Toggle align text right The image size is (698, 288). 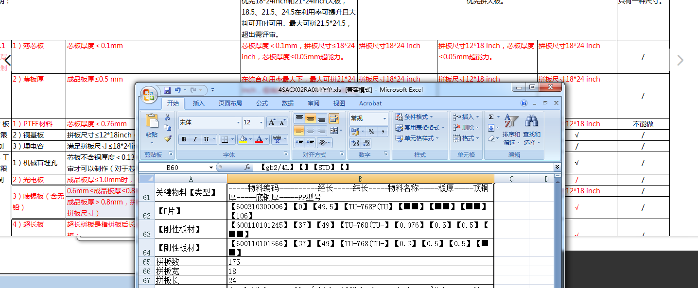[322, 130]
